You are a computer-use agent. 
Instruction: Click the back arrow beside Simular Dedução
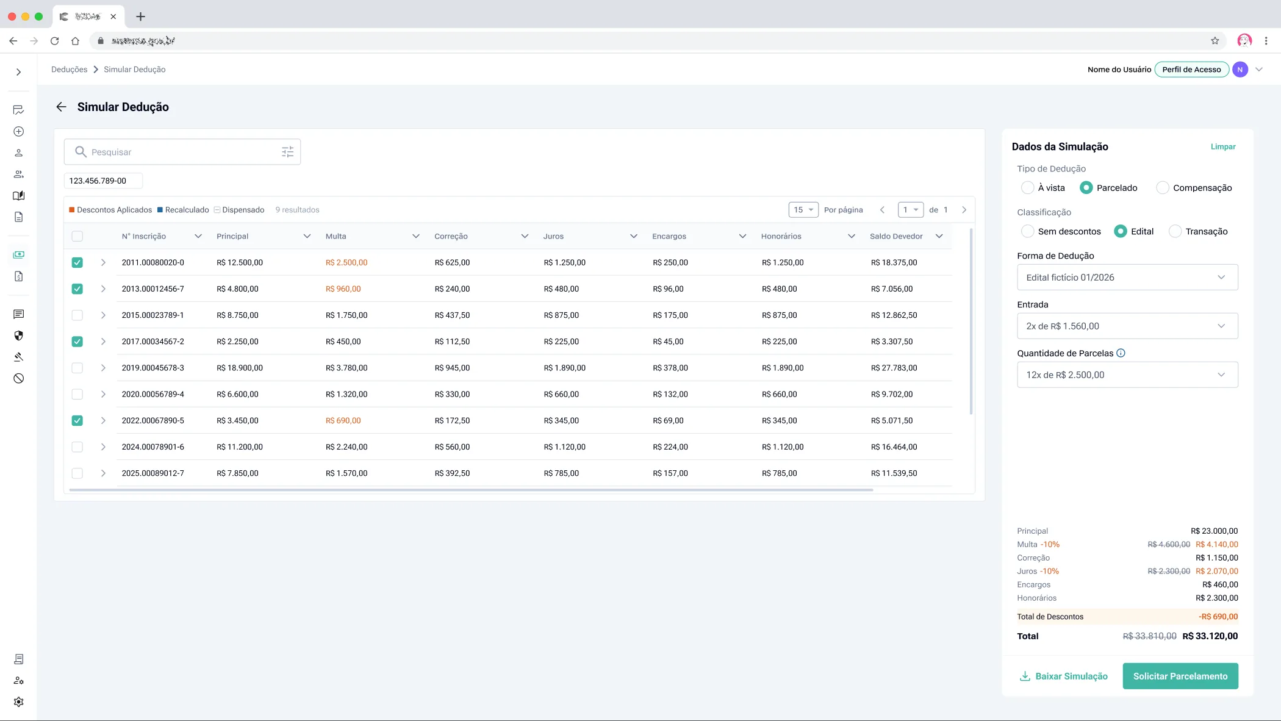[61, 107]
